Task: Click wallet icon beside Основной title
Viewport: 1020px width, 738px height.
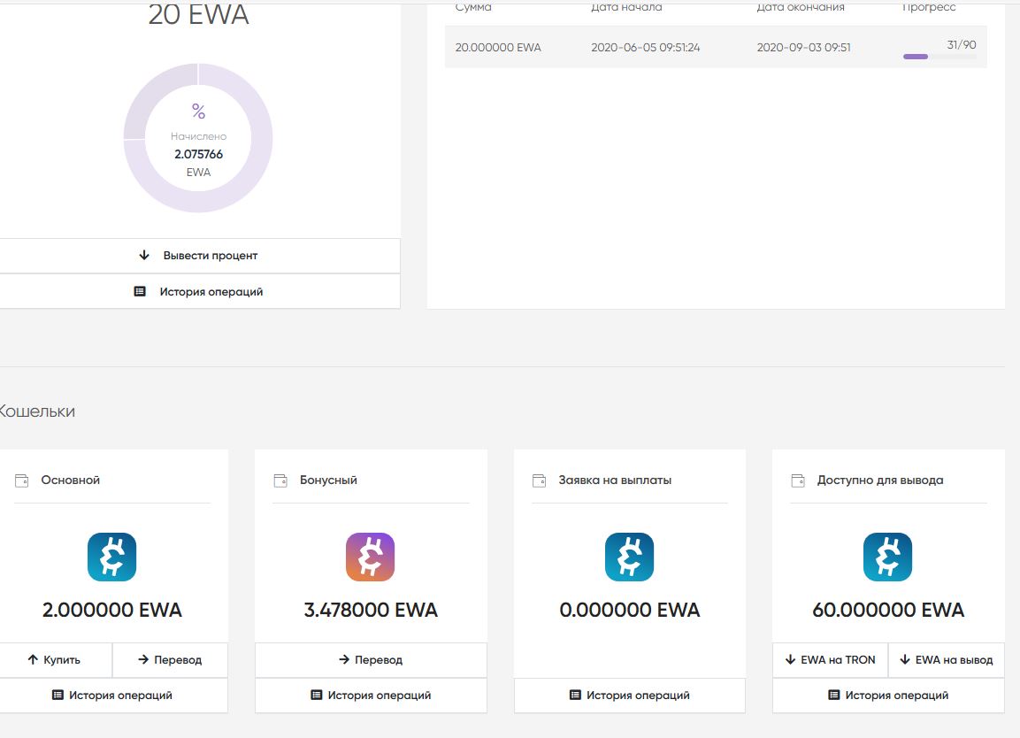Action: tap(22, 480)
